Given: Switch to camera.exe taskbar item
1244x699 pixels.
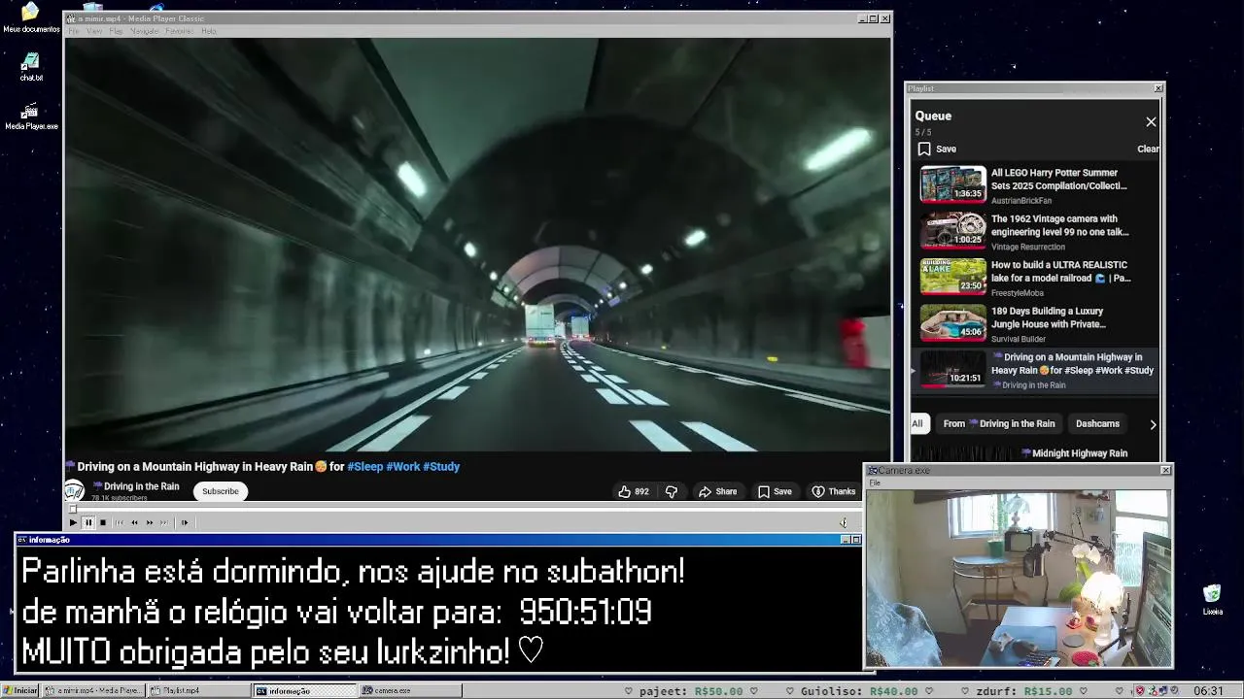Looking at the screenshot, I should click(x=408, y=691).
